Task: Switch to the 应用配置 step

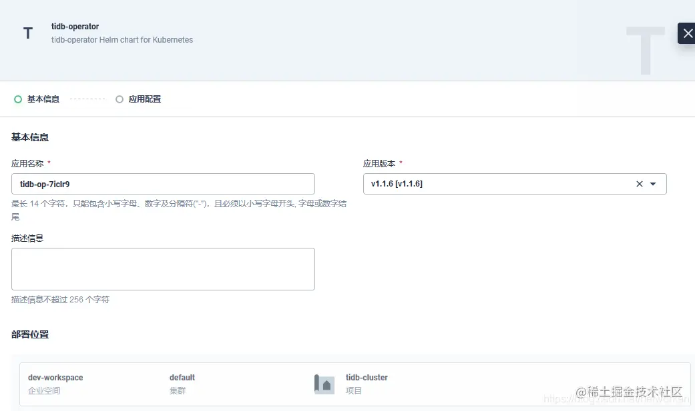Action: point(138,99)
